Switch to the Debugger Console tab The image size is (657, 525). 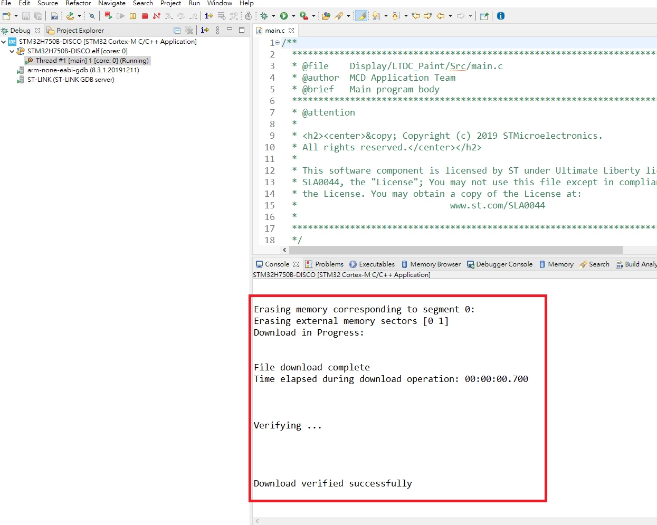pos(499,264)
